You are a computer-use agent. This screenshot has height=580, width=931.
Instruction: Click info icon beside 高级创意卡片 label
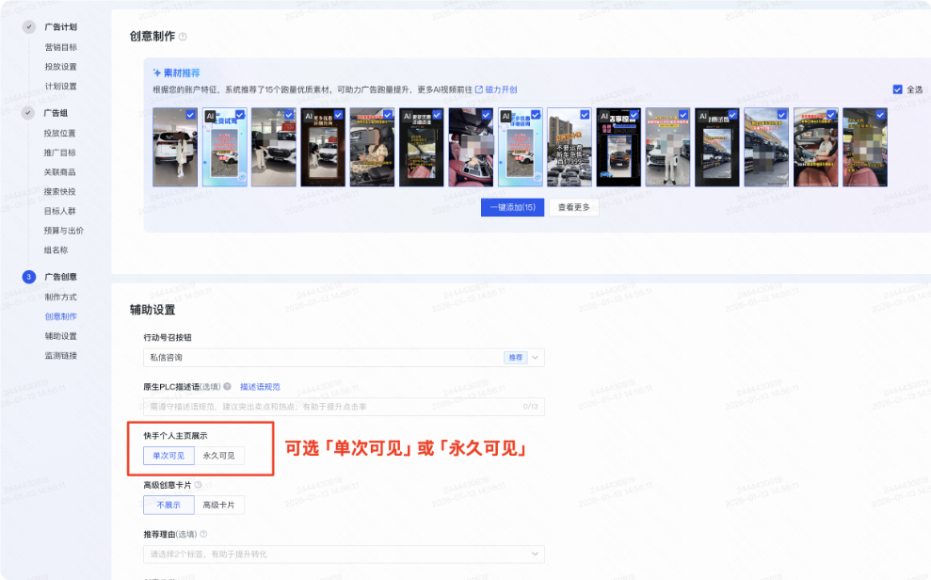click(x=199, y=485)
